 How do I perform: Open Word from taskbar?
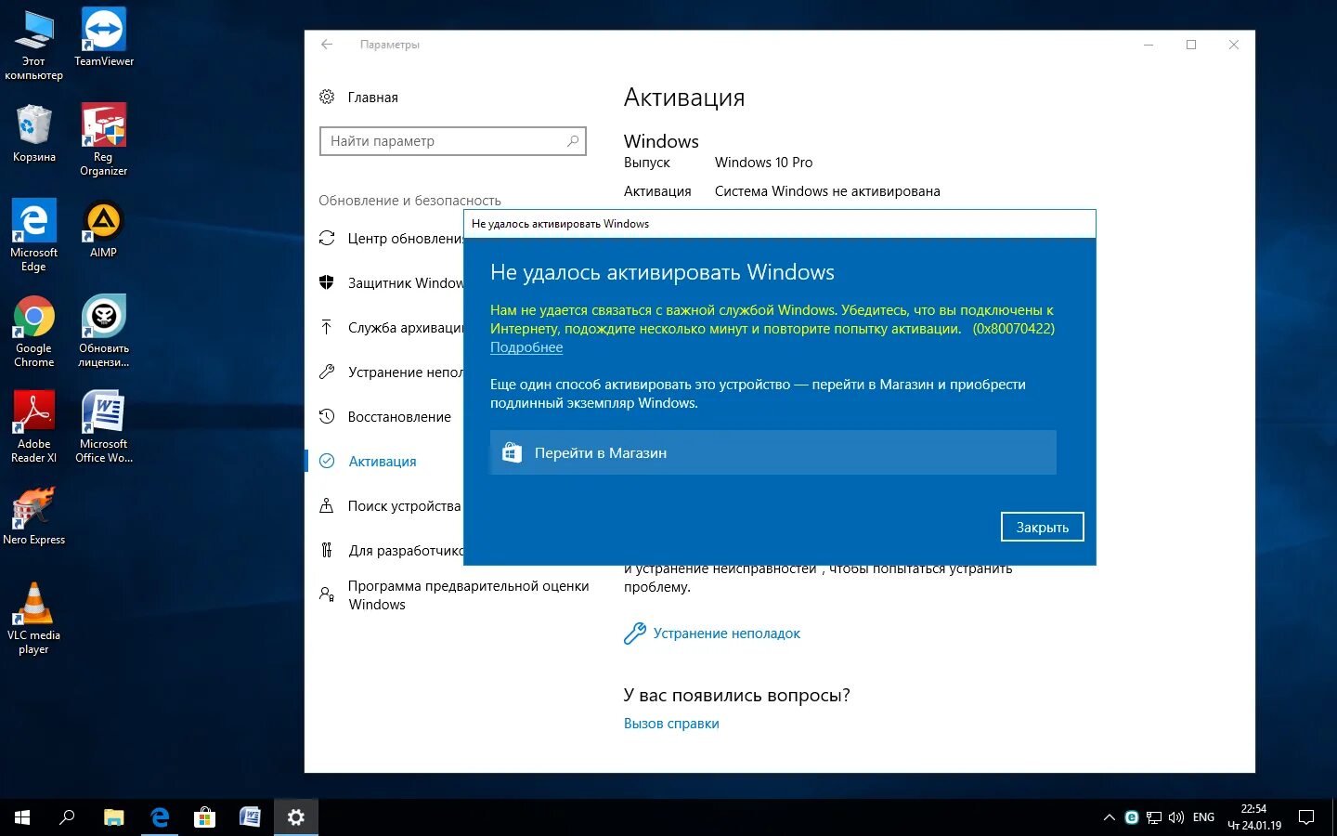[x=250, y=817]
